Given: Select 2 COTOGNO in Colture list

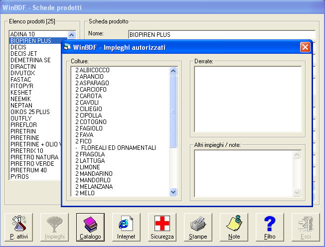Looking at the screenshot, I should tap(121, 122).
